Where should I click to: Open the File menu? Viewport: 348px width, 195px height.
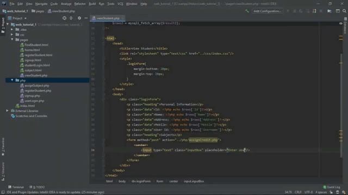pos(12,4)
